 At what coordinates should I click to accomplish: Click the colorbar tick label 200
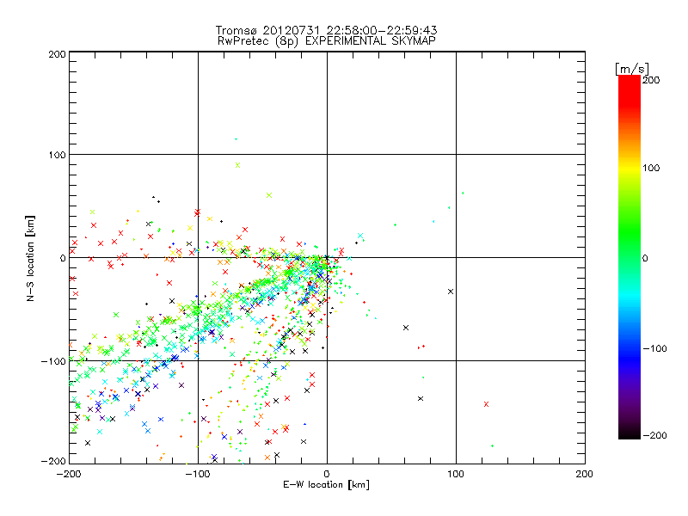(x=651, y=80)
